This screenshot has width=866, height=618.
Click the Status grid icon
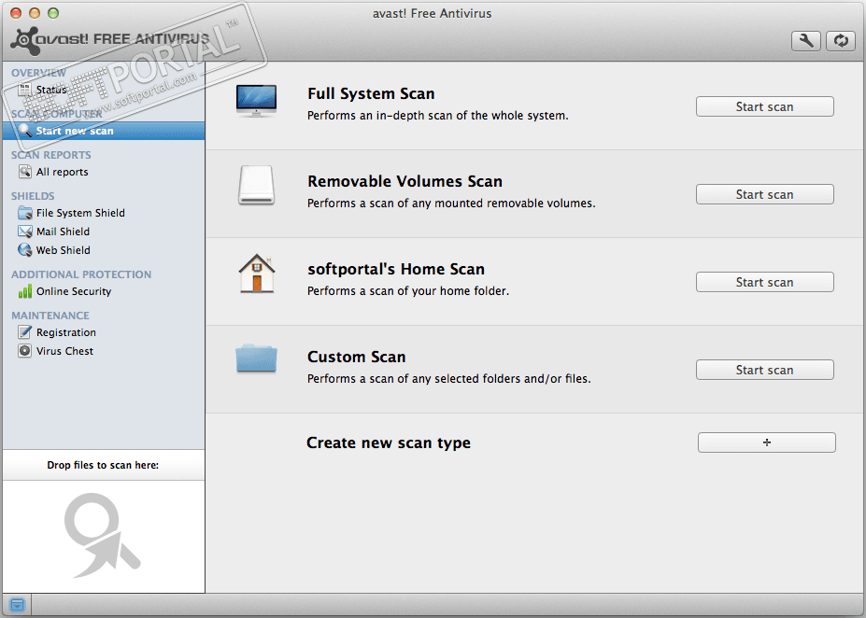click(x=25, y=90)
